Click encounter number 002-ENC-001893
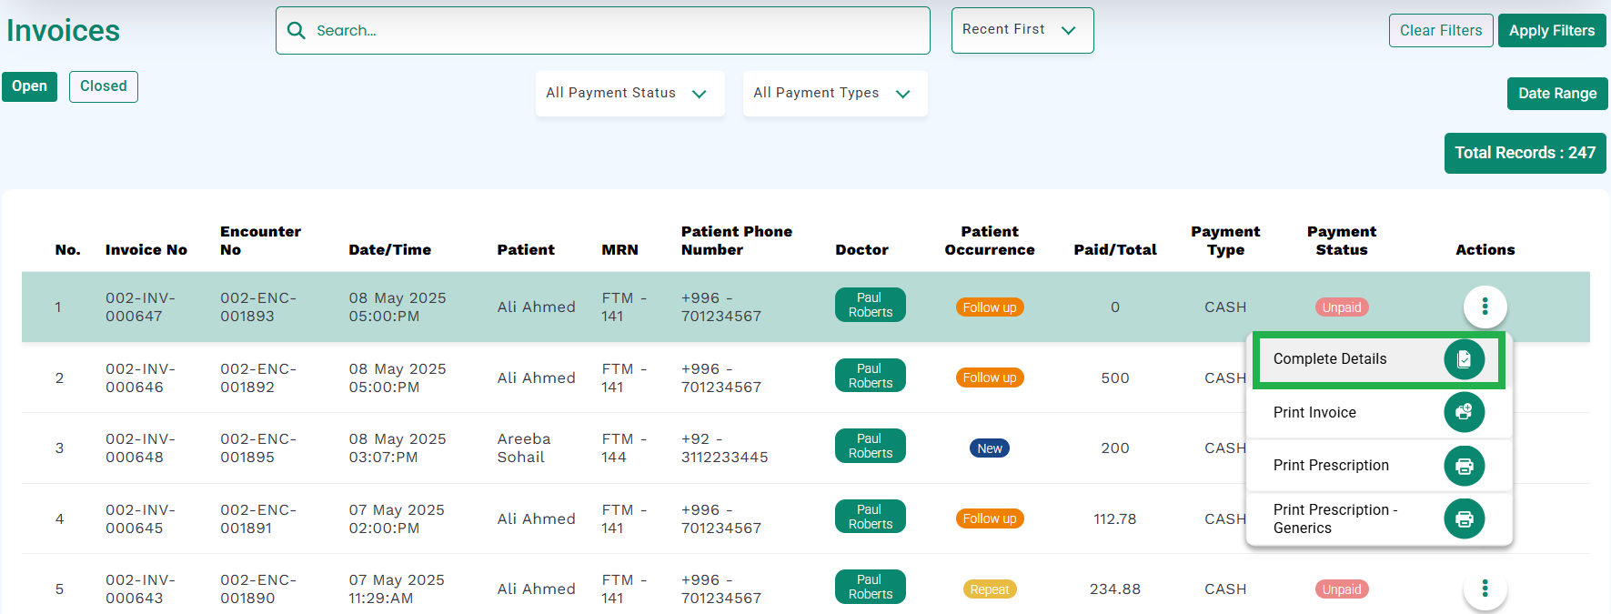 click(x=258, y=307)
